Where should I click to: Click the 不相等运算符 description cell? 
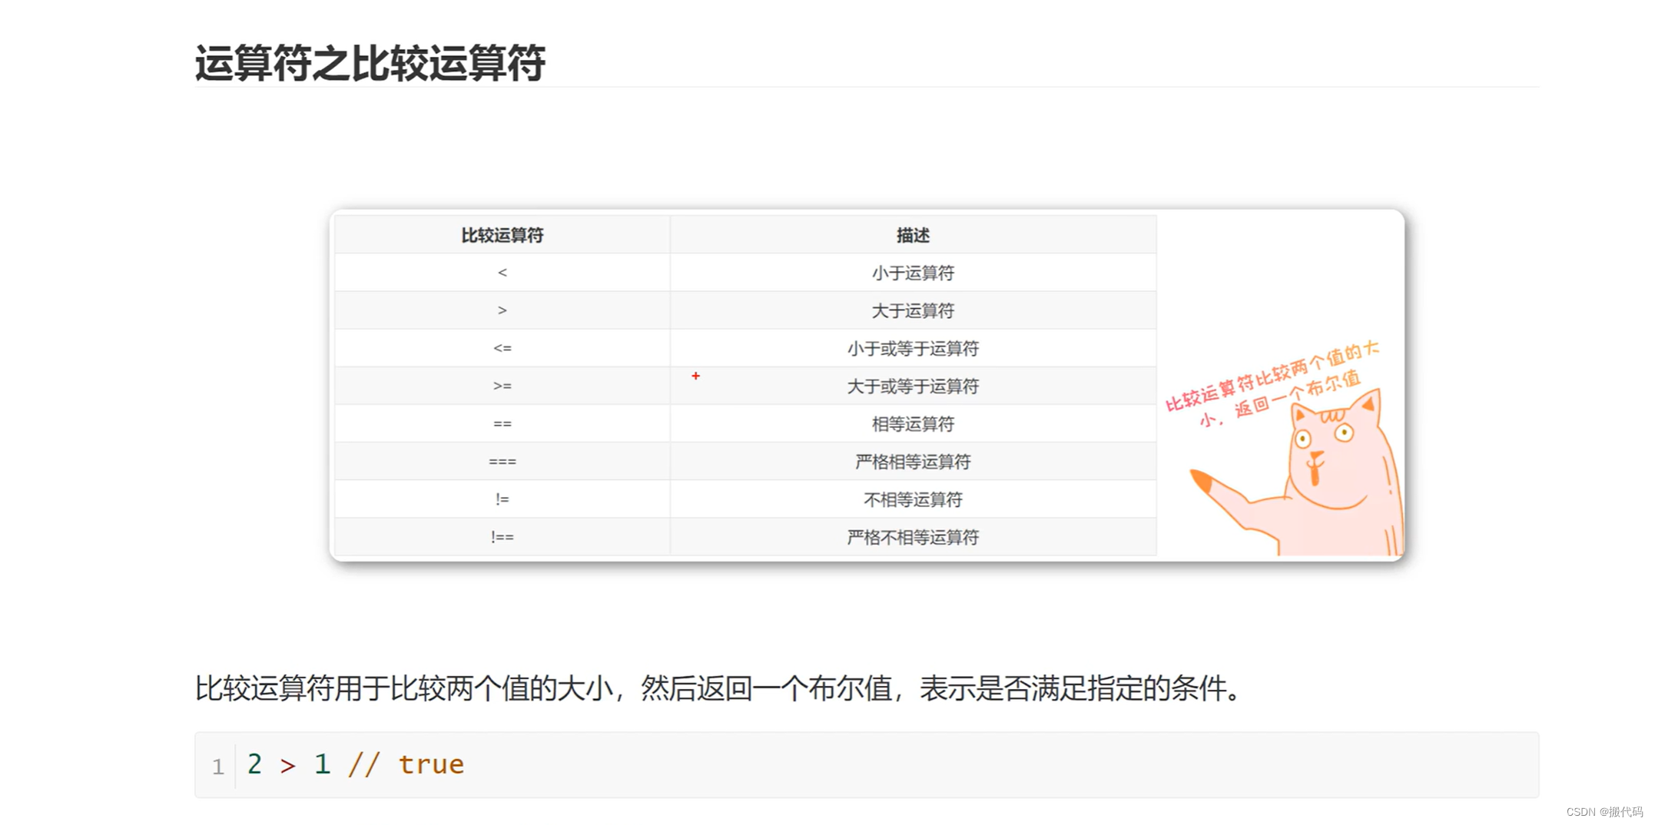(913, 499)
